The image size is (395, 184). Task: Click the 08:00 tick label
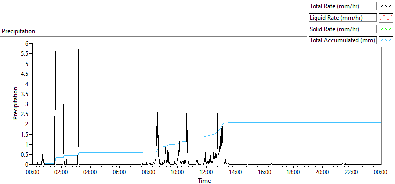pyautogui.click(x=149, y=173)
